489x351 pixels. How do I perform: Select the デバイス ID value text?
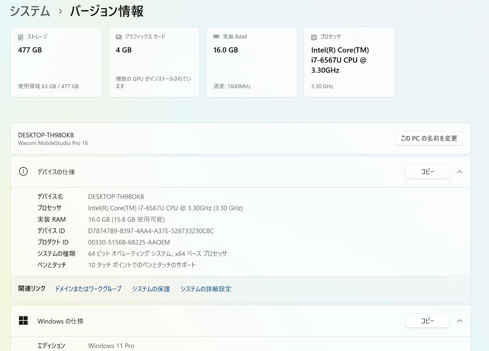150,231
